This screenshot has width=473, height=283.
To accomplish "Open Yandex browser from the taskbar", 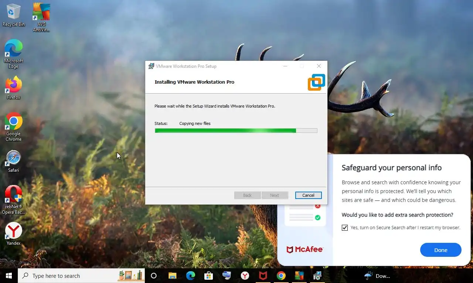I will tap(245, 276).
